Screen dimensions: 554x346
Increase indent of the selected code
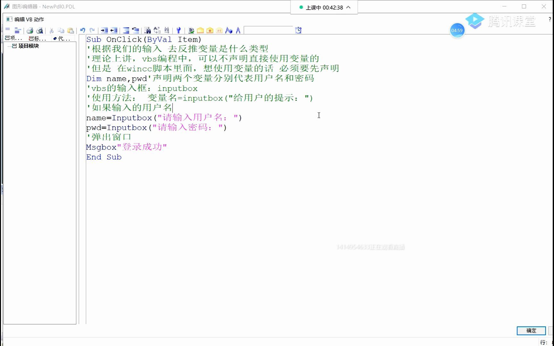[104, 30]
